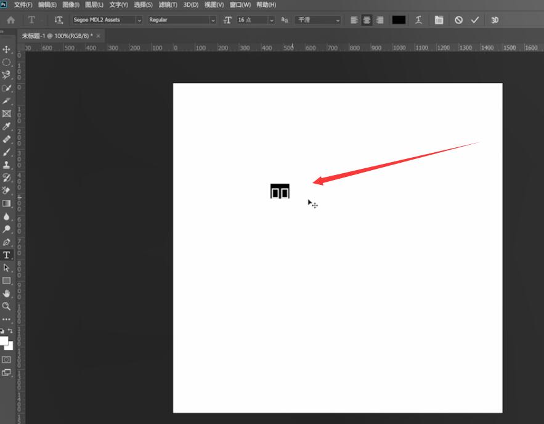Create warped text
Image resolution: width=544 pixels, height=424 pixels.
(419, 20)
